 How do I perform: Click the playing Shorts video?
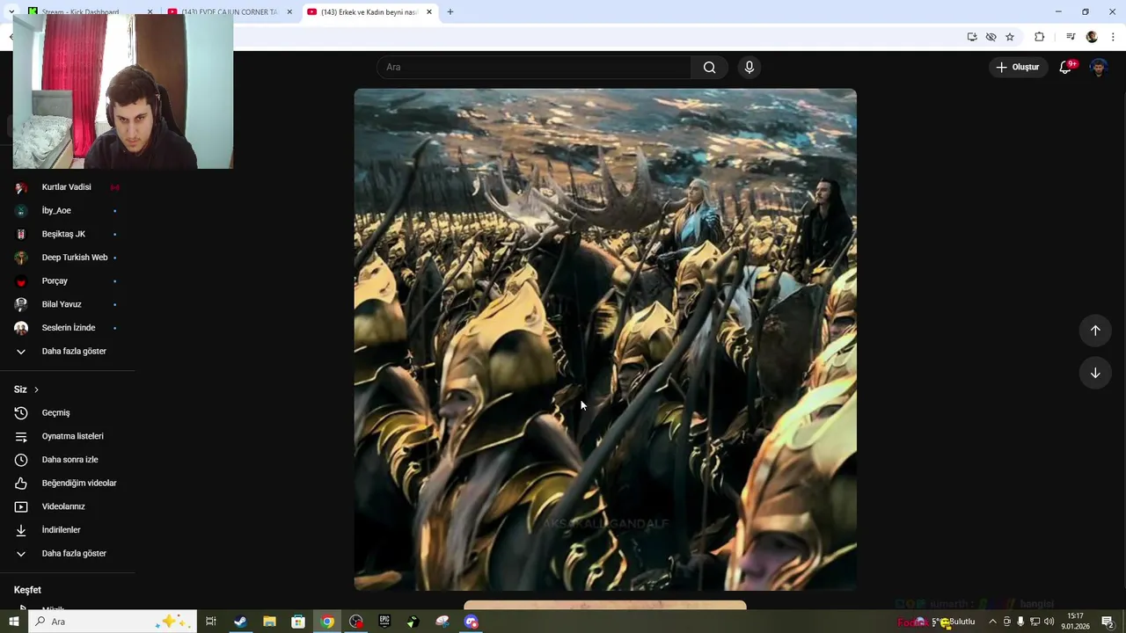click(605, 339)
